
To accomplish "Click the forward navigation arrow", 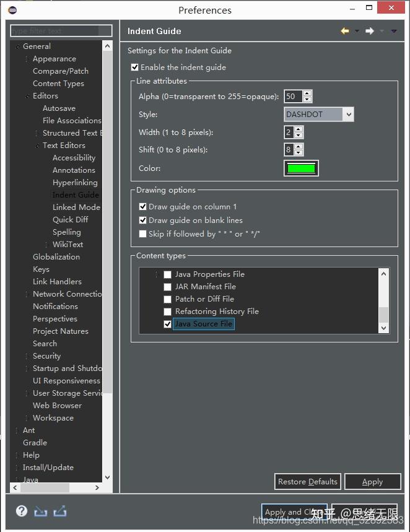I will (x=370, y=31).
